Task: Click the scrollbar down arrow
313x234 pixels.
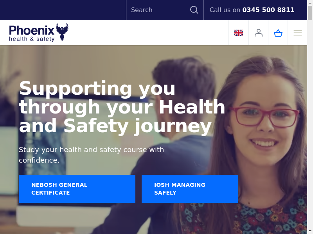Action: point(310,231)
